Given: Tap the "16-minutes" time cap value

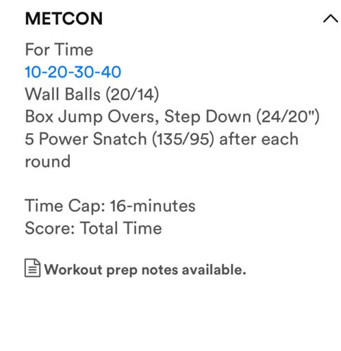Looking at the screenshot, I should point(153,206).
